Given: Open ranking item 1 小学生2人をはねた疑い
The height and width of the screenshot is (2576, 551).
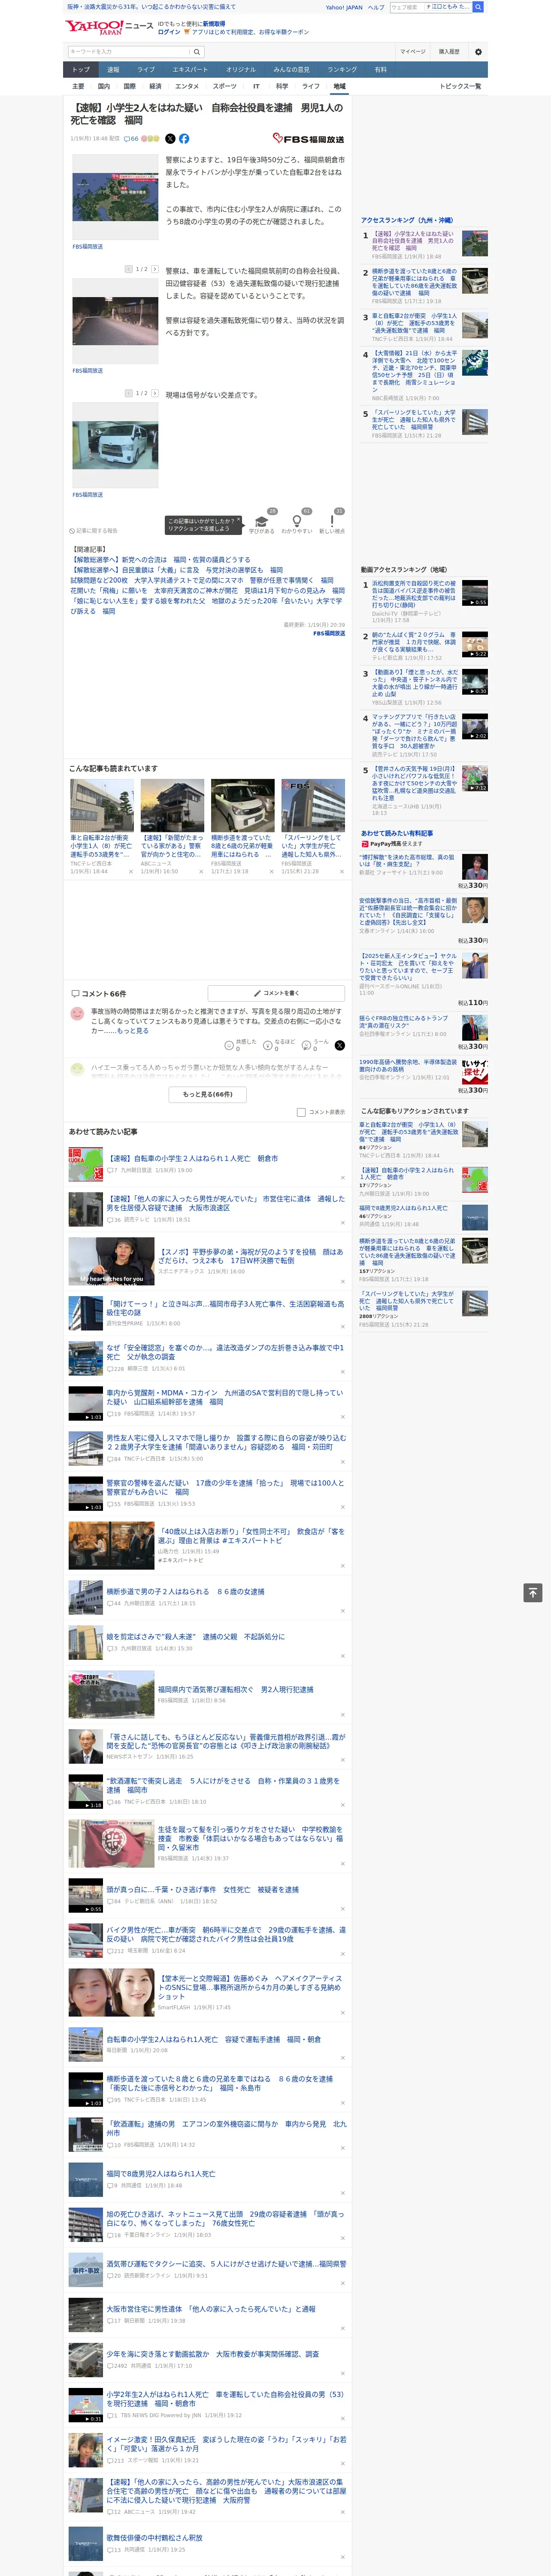Looking at the screenshot, I should [413, 240].
